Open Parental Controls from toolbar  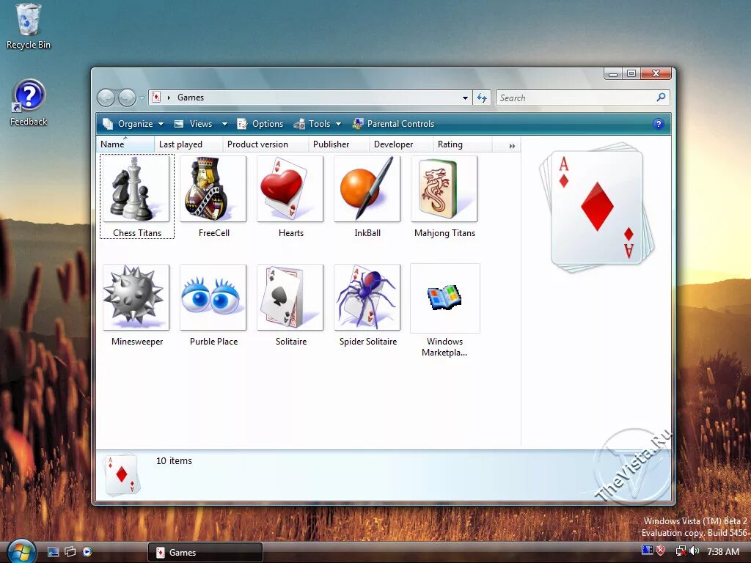(393, 124)
